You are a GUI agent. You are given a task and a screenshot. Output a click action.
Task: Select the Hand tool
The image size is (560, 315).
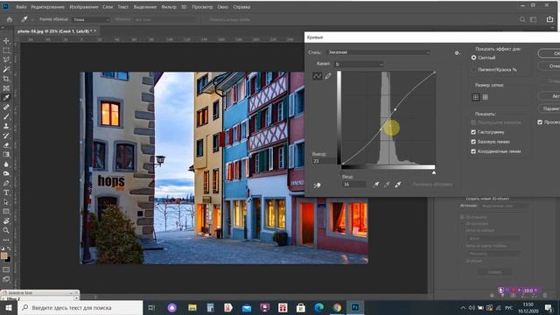click(6, 221)
